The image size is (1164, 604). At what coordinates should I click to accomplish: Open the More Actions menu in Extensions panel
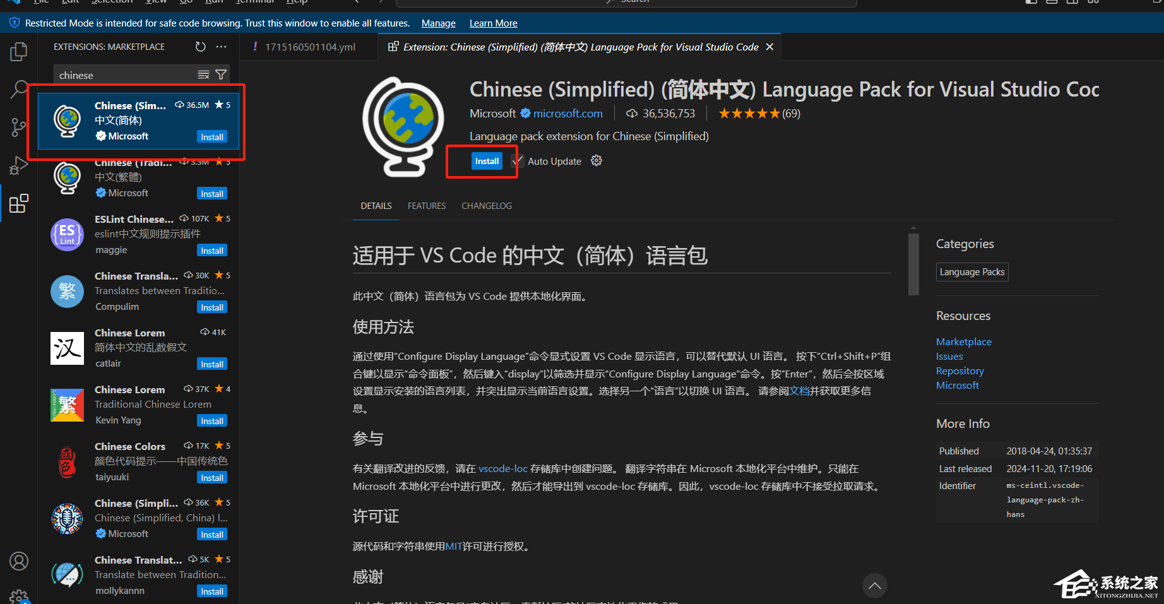[221, 46]
